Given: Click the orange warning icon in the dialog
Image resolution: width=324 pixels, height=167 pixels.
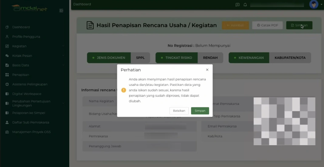Looking at the screenshot, I should point(124,90).
